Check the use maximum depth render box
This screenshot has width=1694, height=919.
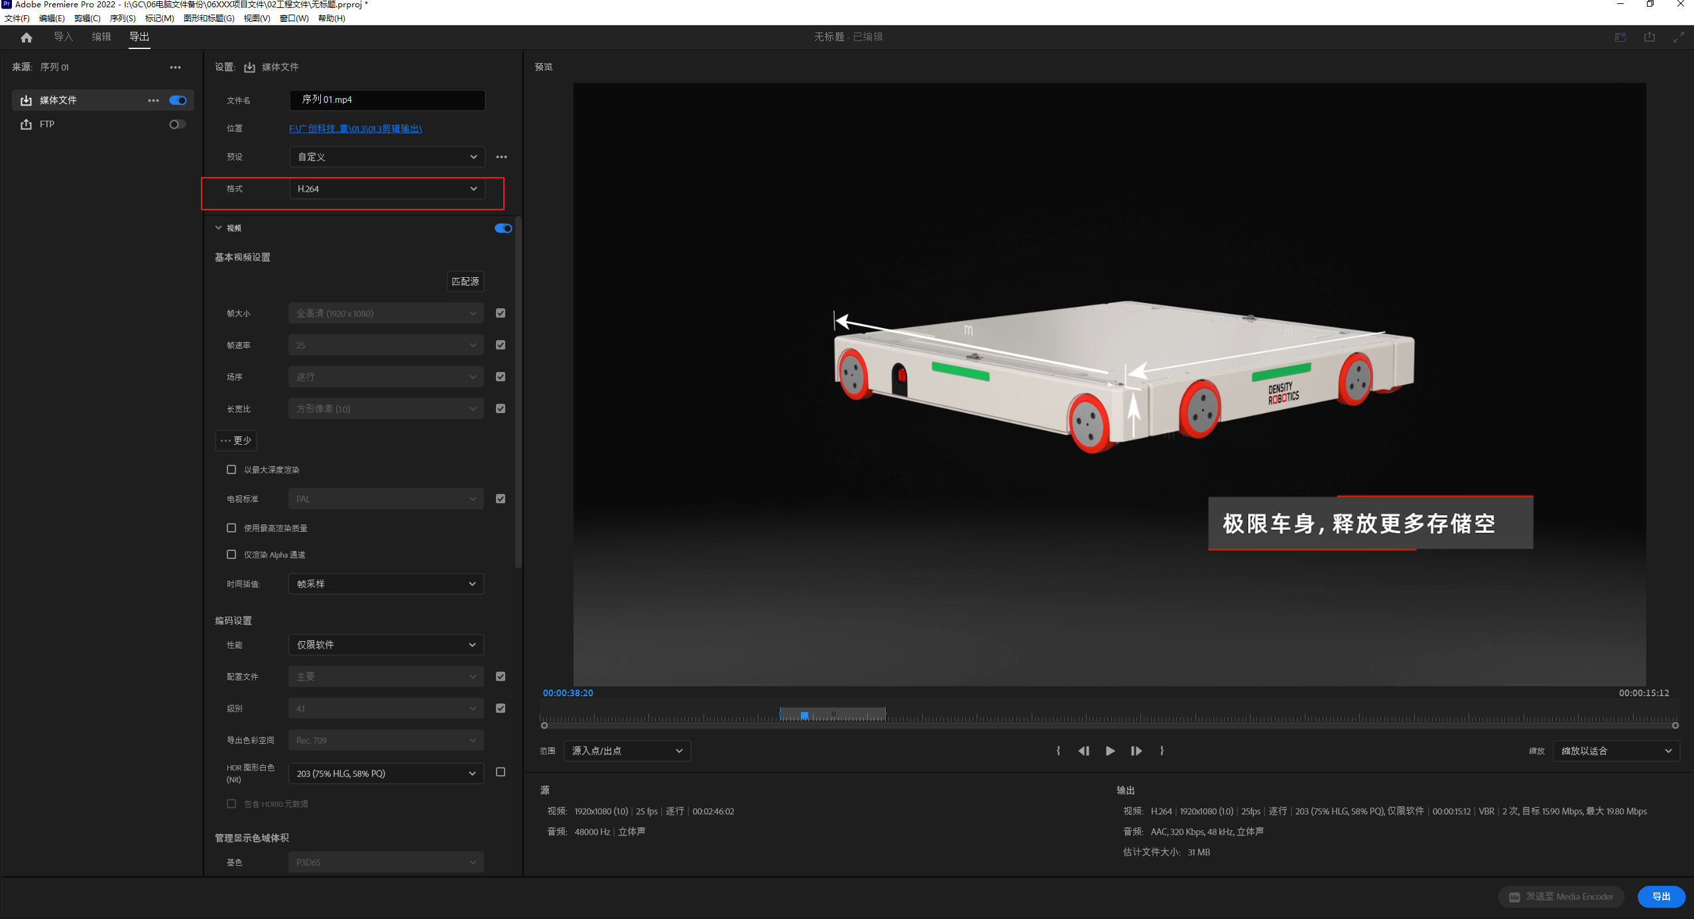231,469
